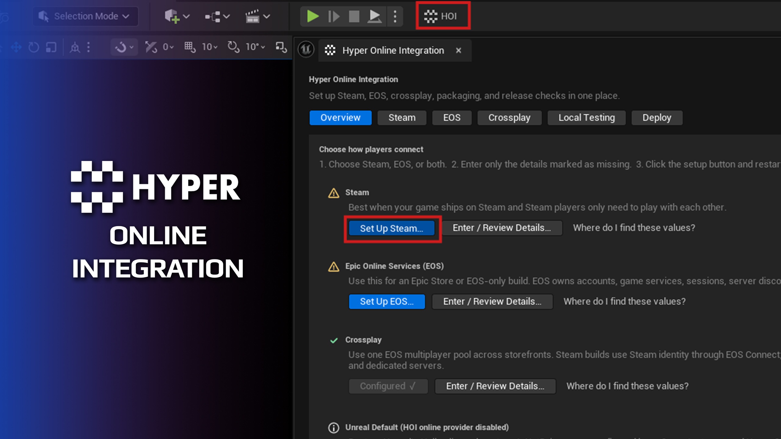The height and width of the screenshot is (439, 781).
Task: Open EOS 'Where do I find these values?'
Action: [624, 301]
